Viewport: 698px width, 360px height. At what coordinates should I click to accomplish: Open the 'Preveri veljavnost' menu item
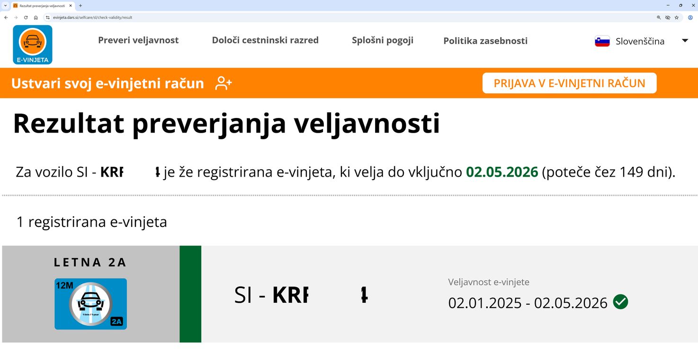tap(138, 40)
